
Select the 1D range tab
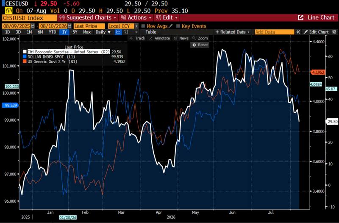tap(7, 32)
